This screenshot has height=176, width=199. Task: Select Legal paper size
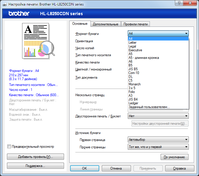(158, 46)
